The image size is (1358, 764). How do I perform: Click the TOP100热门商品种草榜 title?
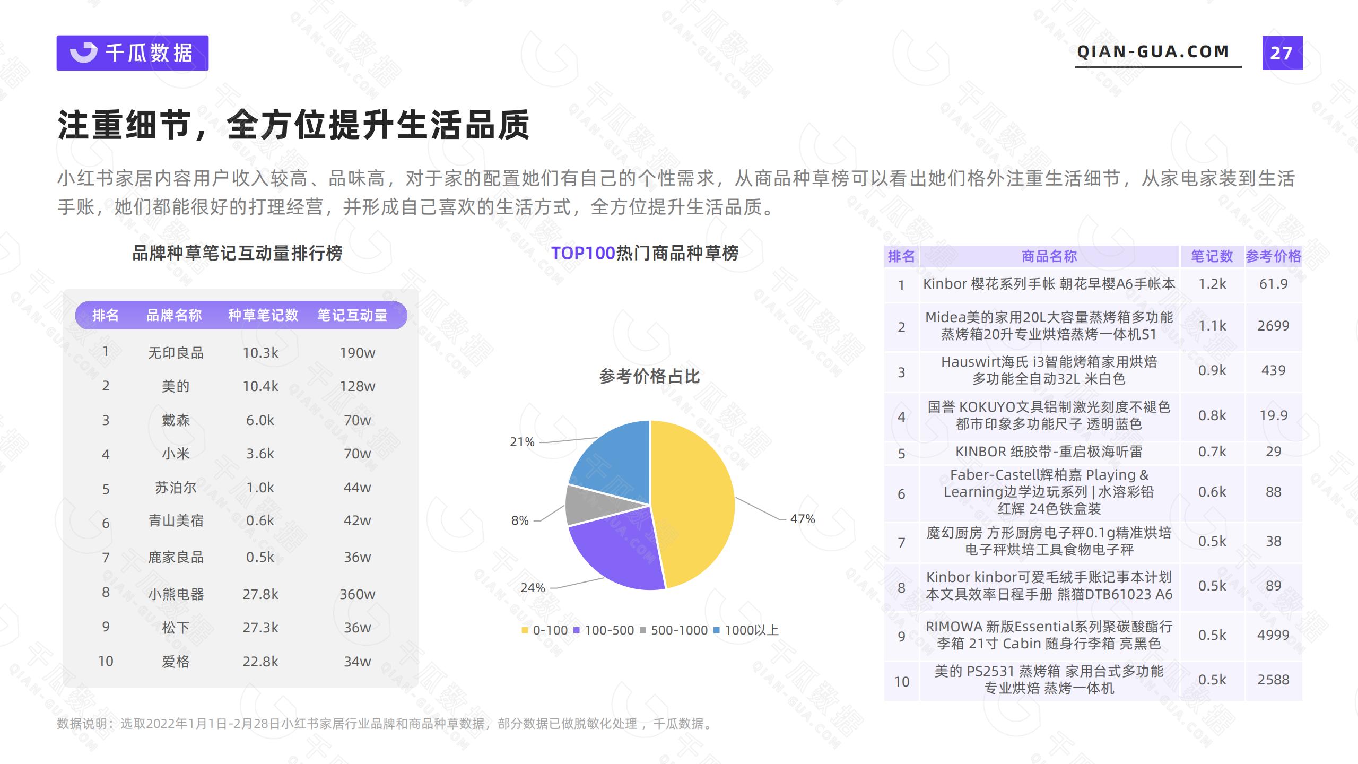(x=645, y=253)
